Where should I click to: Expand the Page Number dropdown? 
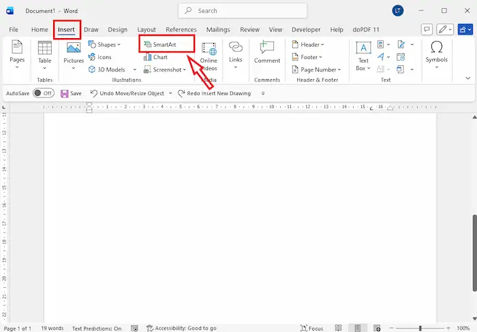[319, 69]
